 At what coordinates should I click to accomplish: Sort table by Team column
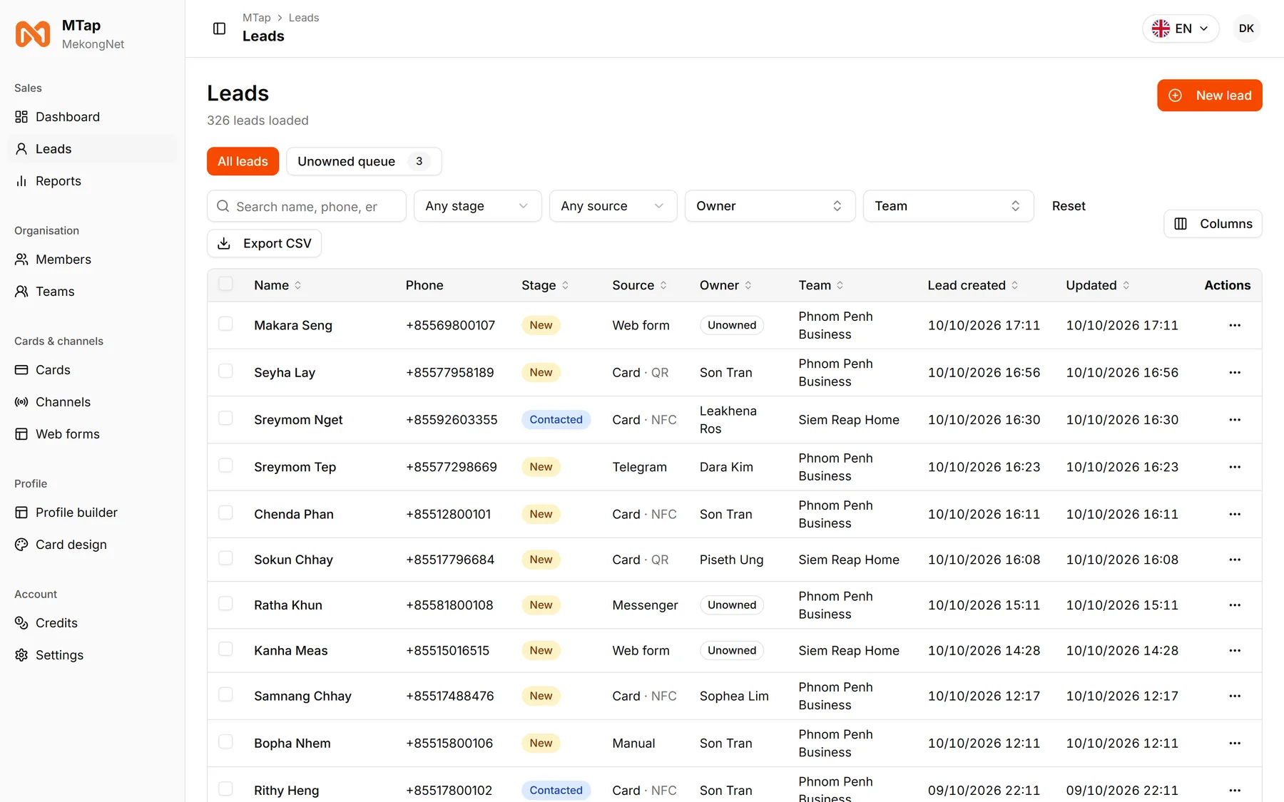click(x=821, y=285)
